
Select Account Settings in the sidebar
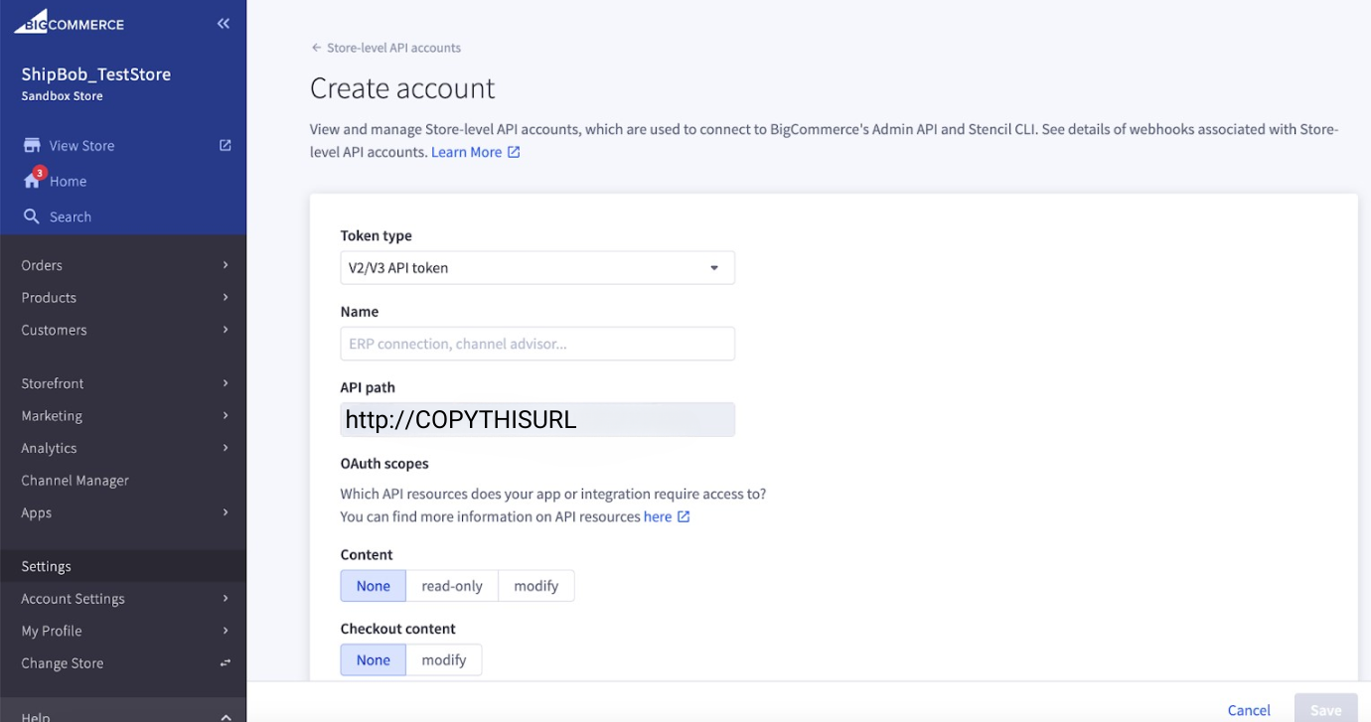[73, 598]
